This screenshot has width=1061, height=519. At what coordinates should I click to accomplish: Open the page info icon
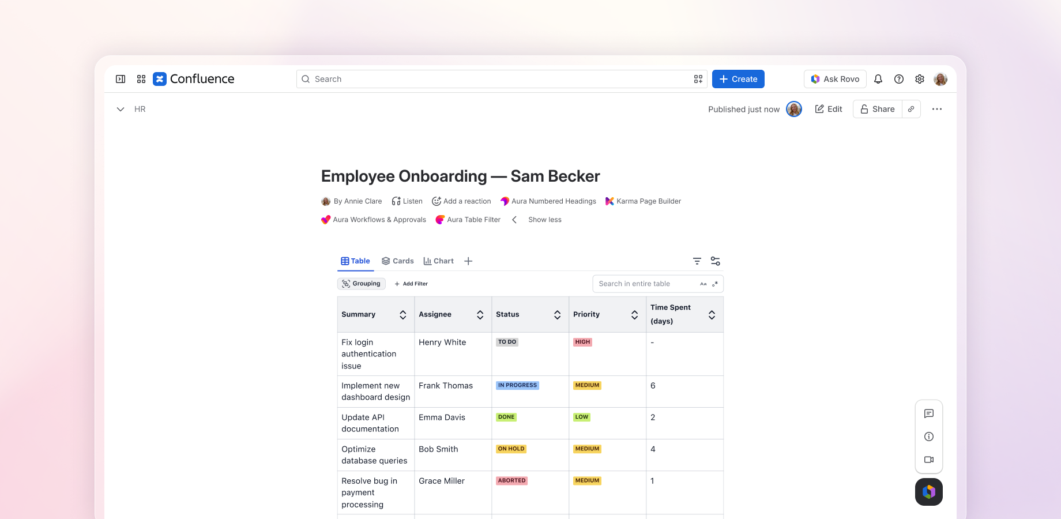[x=929, y=437]
